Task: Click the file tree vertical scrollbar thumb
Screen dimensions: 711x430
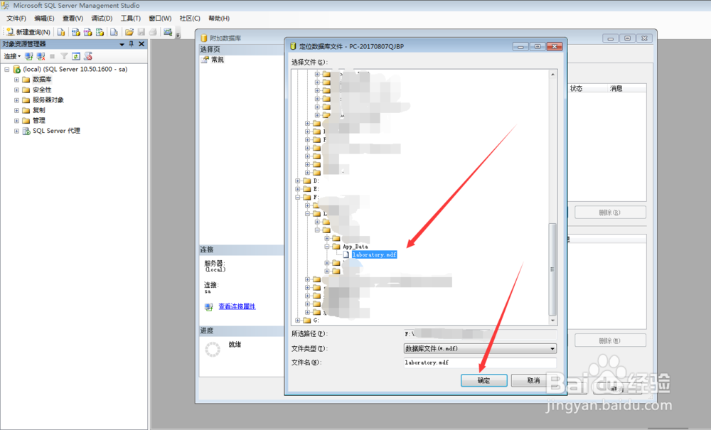Action: [552, 269]
